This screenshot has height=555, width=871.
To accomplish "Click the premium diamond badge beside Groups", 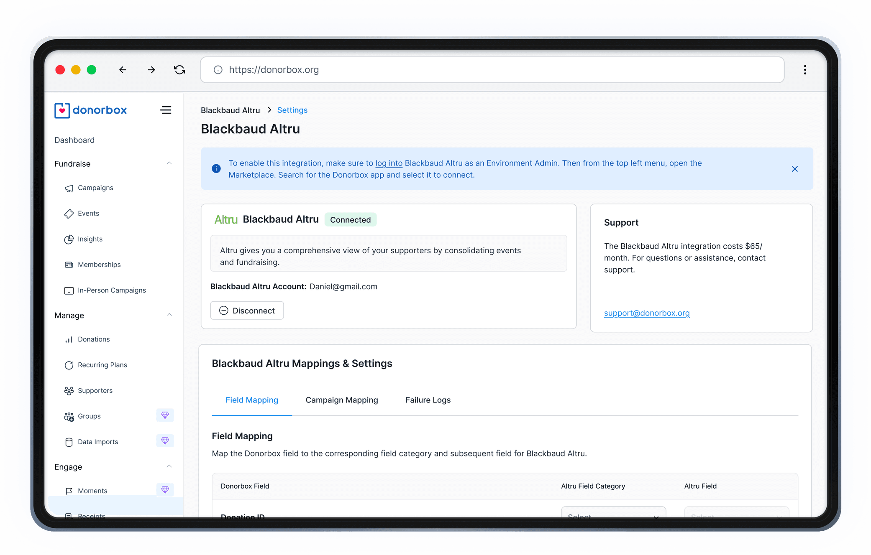I will (165, 415).
